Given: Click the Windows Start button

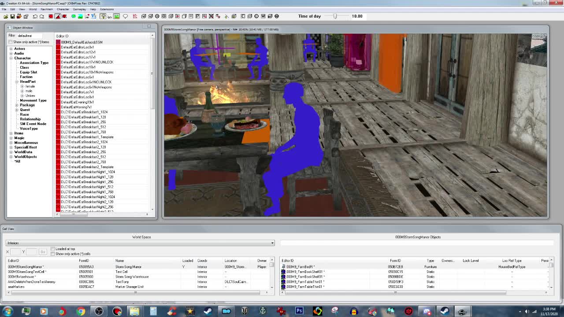Looking at the screenshot, I should pos(8,311).
